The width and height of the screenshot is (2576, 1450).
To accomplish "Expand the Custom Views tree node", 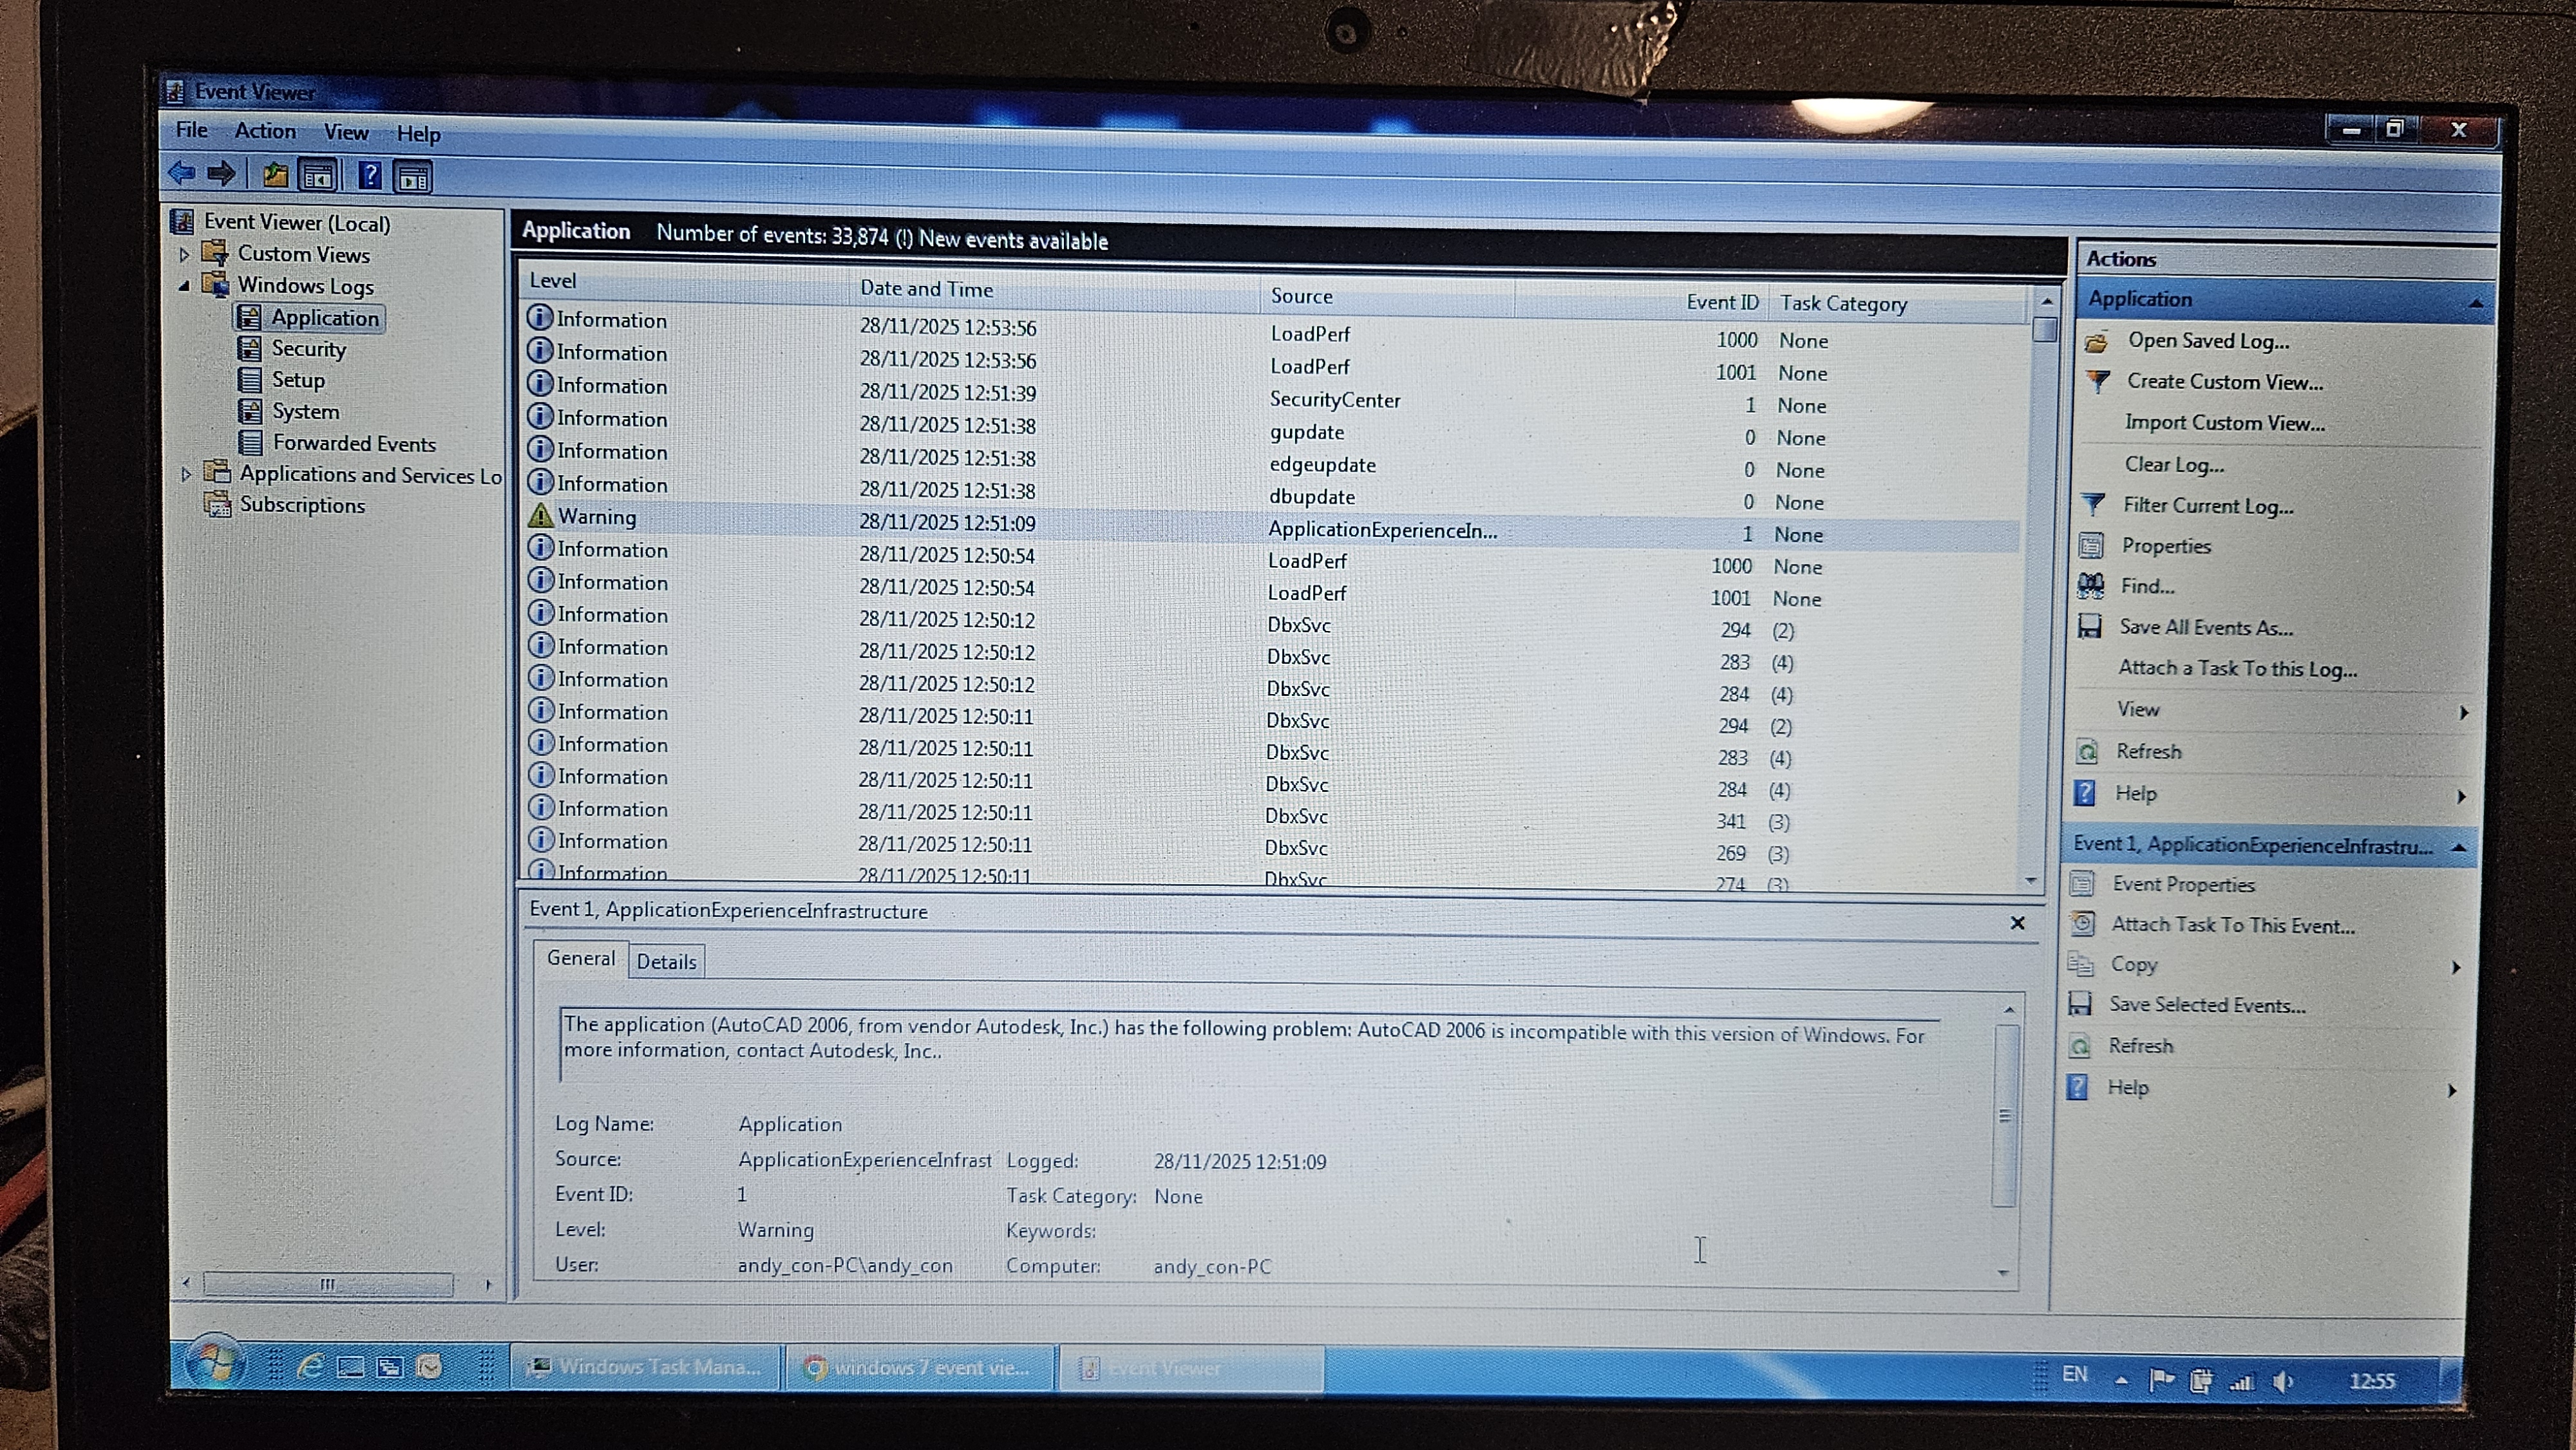I will click(x=185, y=255).
